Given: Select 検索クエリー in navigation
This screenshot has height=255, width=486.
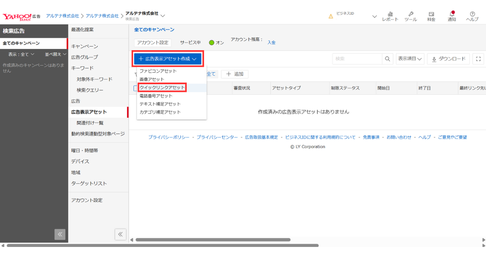Looking at the screenshot, I should tap(90, 90).
